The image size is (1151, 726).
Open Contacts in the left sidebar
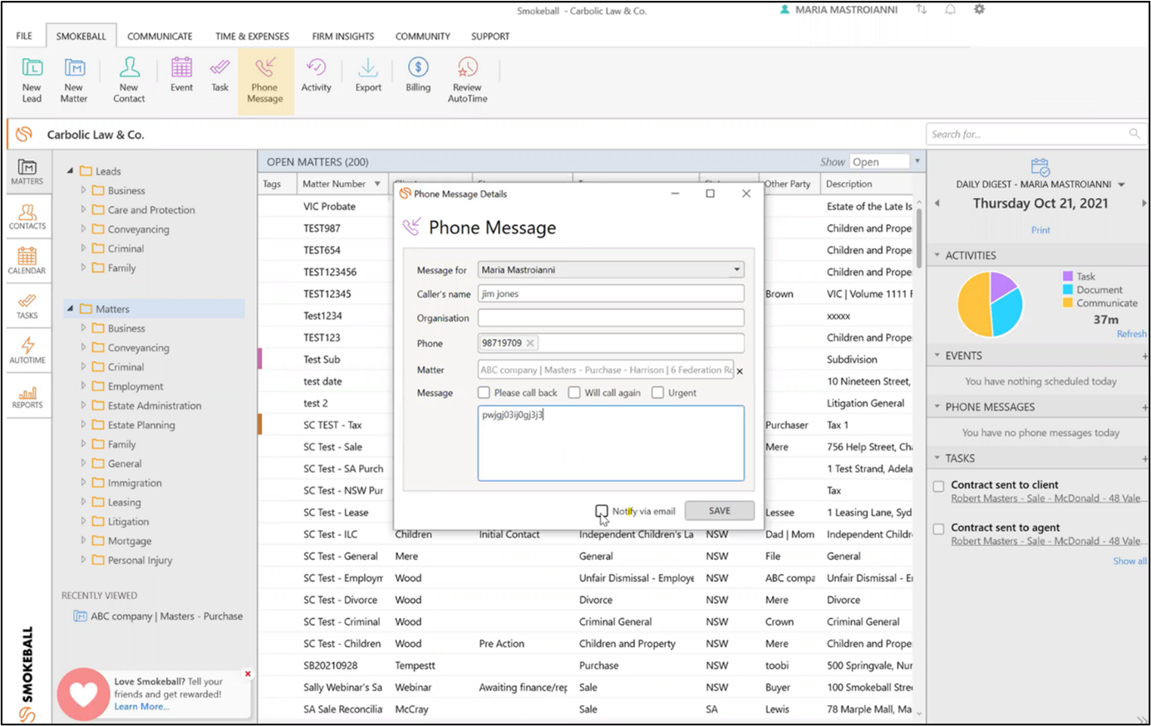click(x=27, y=217)
